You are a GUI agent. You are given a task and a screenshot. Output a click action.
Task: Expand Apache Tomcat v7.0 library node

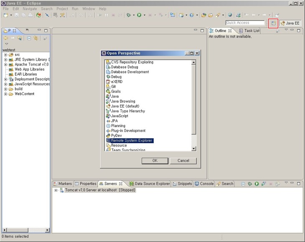coord(6,65)
